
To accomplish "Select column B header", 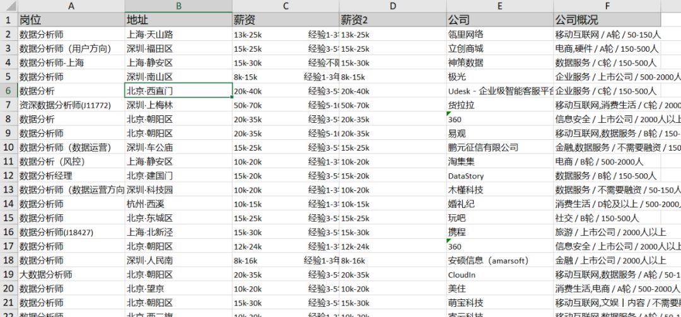I will [178, 6].
